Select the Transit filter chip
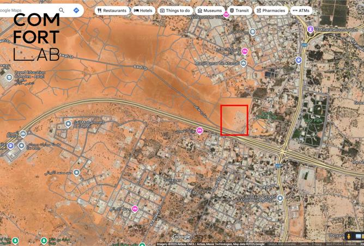The image size is (364, 246). pos(239,10)
